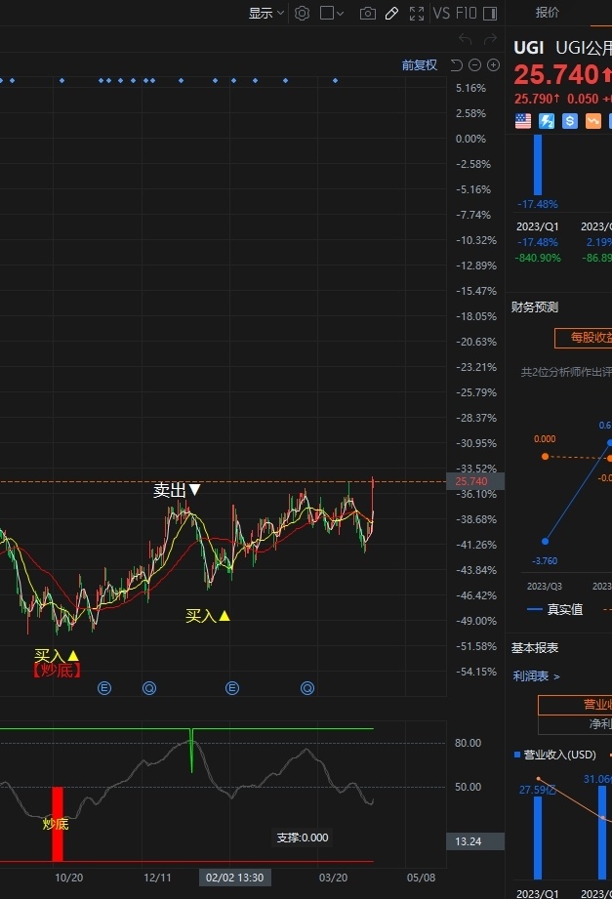Screen dimensions: 612x899
Task: Click the undo arrow above the chart
Action: [466, 39]
